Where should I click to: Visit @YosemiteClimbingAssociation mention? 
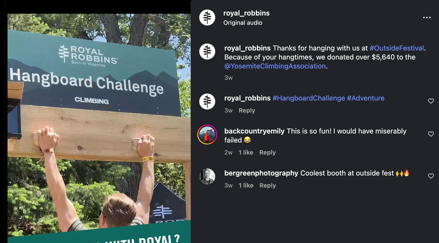pos(275,66)
